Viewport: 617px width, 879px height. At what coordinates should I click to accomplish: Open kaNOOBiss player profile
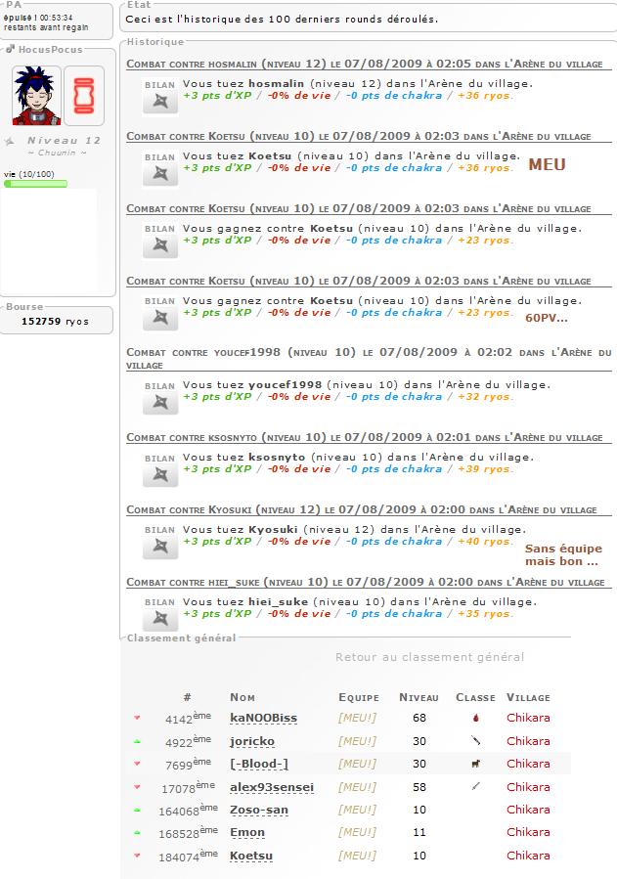point(263,718)
